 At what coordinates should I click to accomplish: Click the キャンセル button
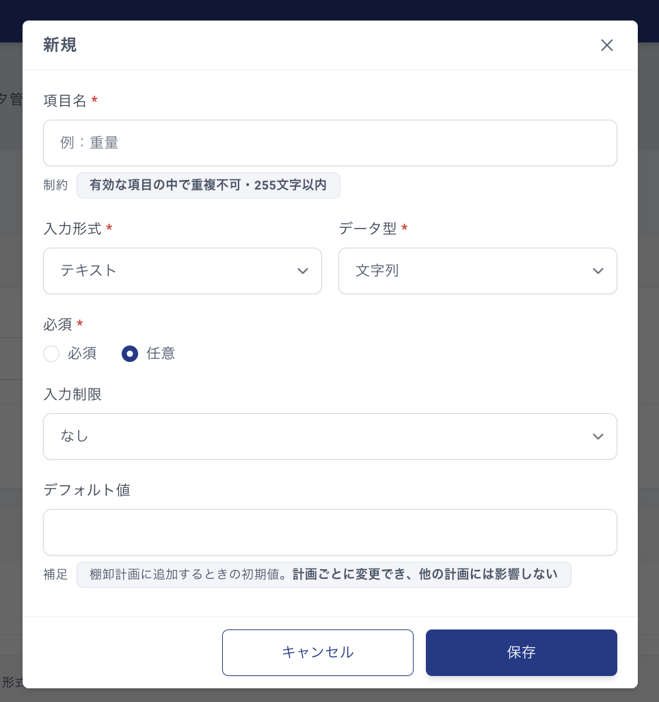318,653
